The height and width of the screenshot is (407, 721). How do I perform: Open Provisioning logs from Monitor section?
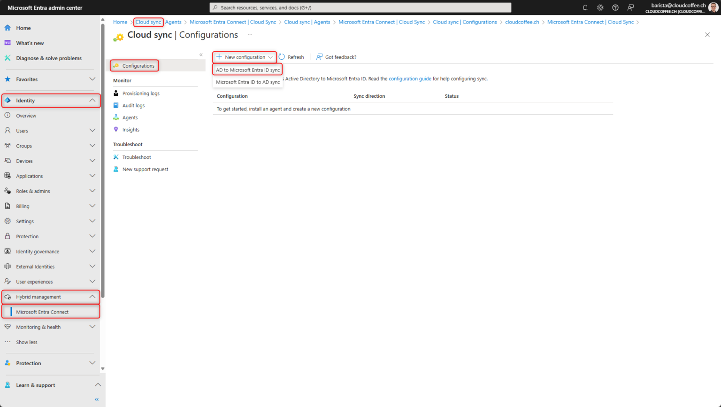140,93
